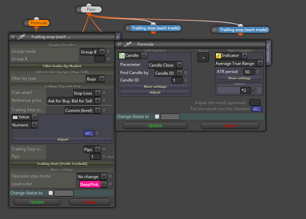Click Delete in Trailing stop panel

[x=90, y=202]
